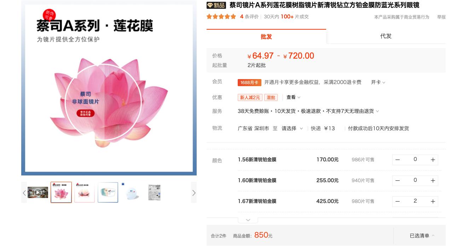This screenshot has width=451, height=251.
Task: Click the lotus flower product thumbnail
Action: click(x=61, y=192)
